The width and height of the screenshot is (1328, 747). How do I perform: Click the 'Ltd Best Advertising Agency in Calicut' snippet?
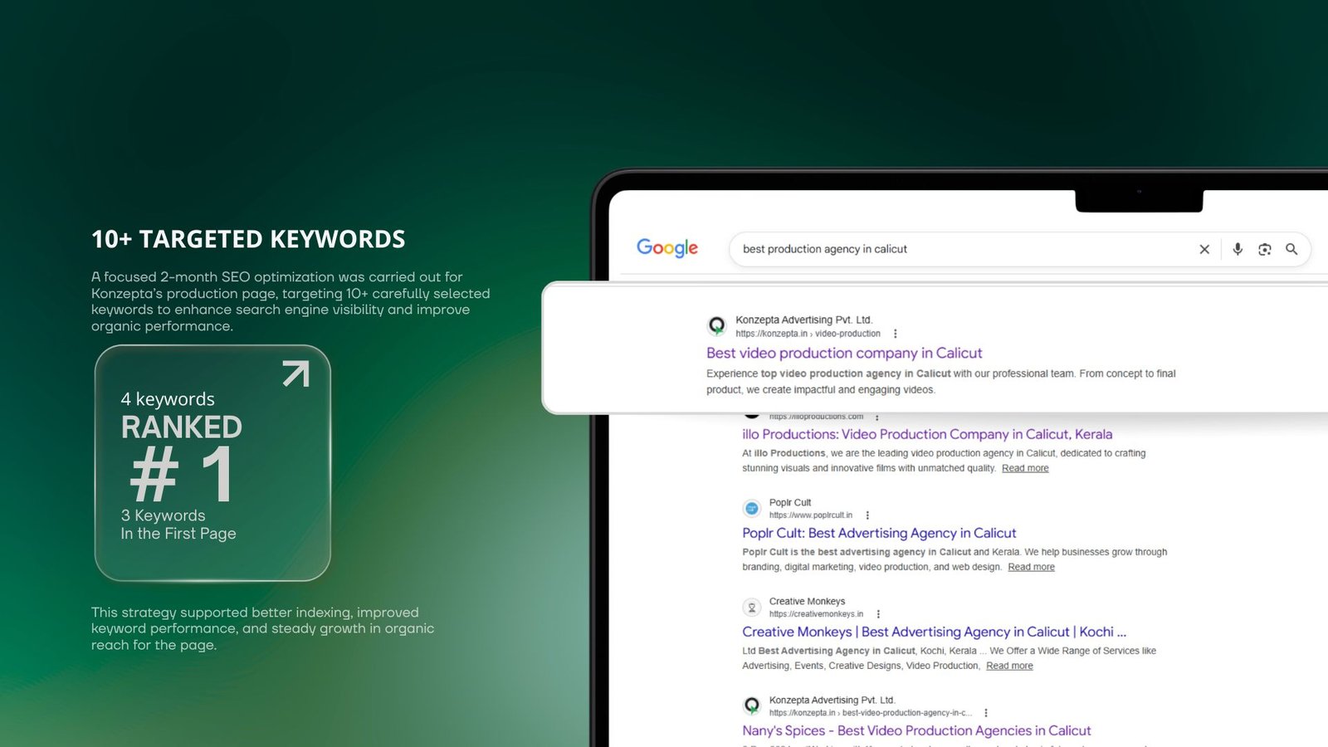tap(949, 658)
